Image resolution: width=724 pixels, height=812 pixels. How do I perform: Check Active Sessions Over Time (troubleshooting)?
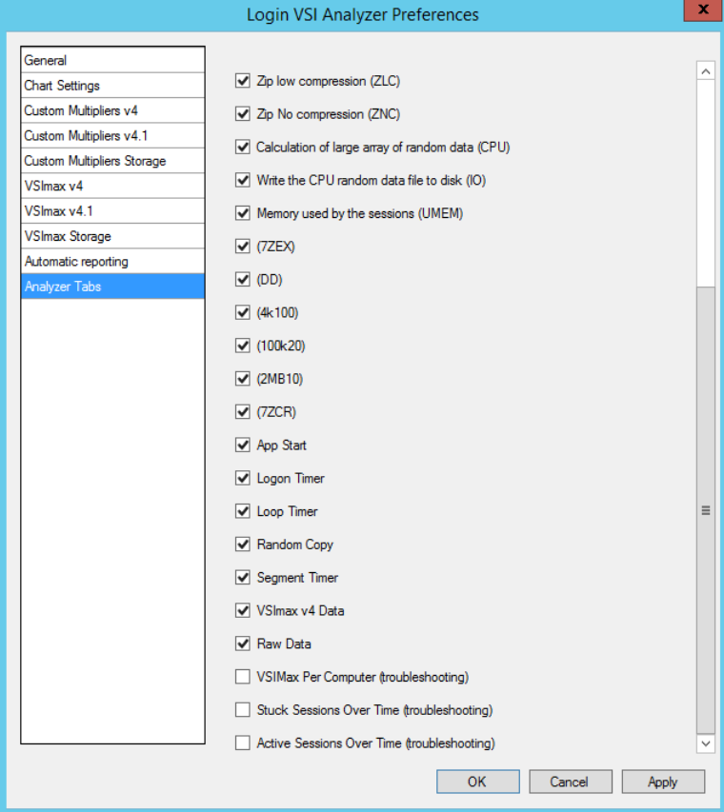pos(243,743)
